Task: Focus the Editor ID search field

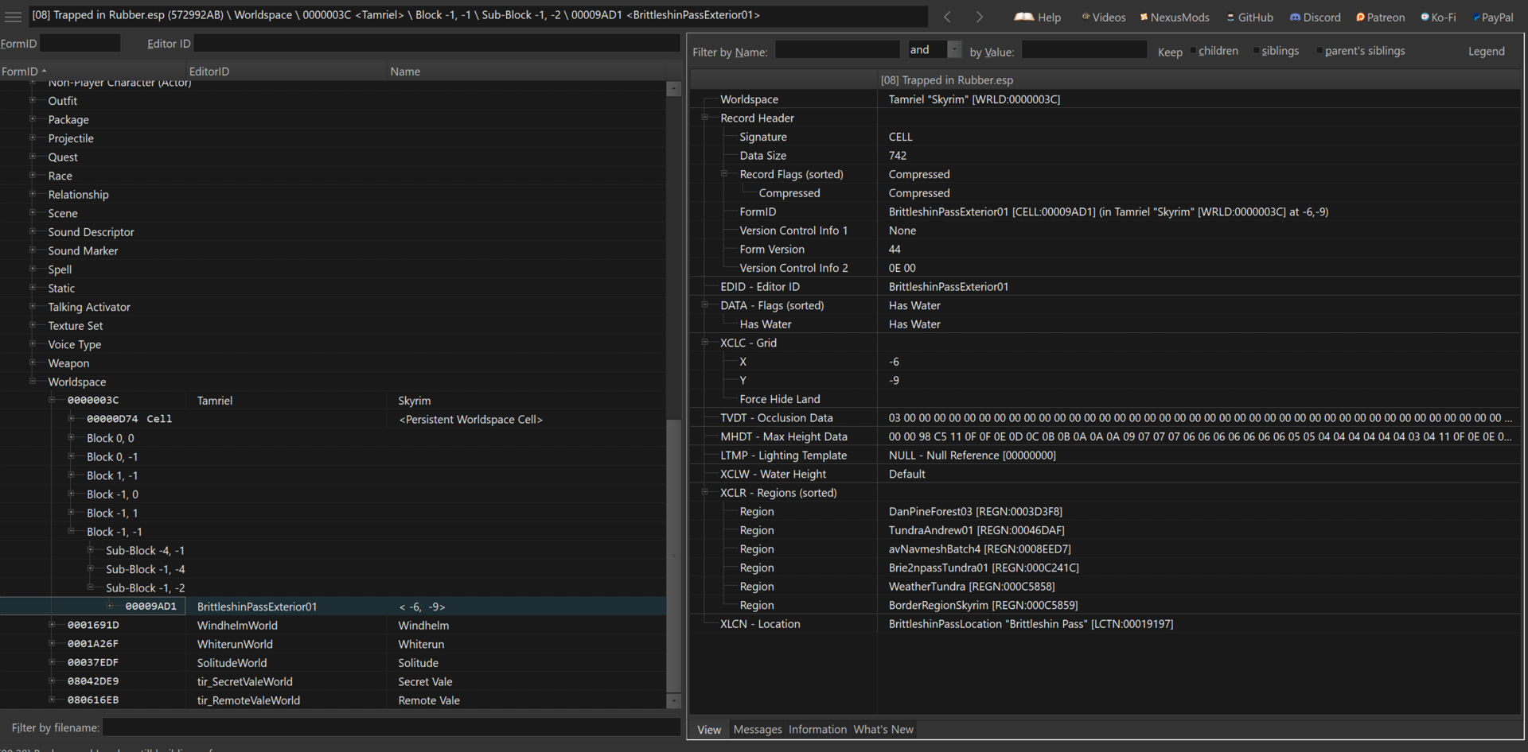Action: coord(437,43)
